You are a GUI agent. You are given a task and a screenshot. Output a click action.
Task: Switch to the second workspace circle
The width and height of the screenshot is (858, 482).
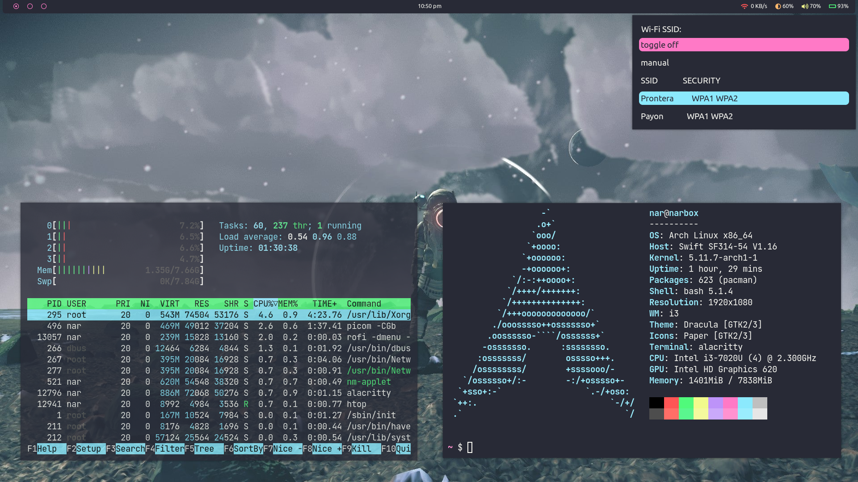30,6
